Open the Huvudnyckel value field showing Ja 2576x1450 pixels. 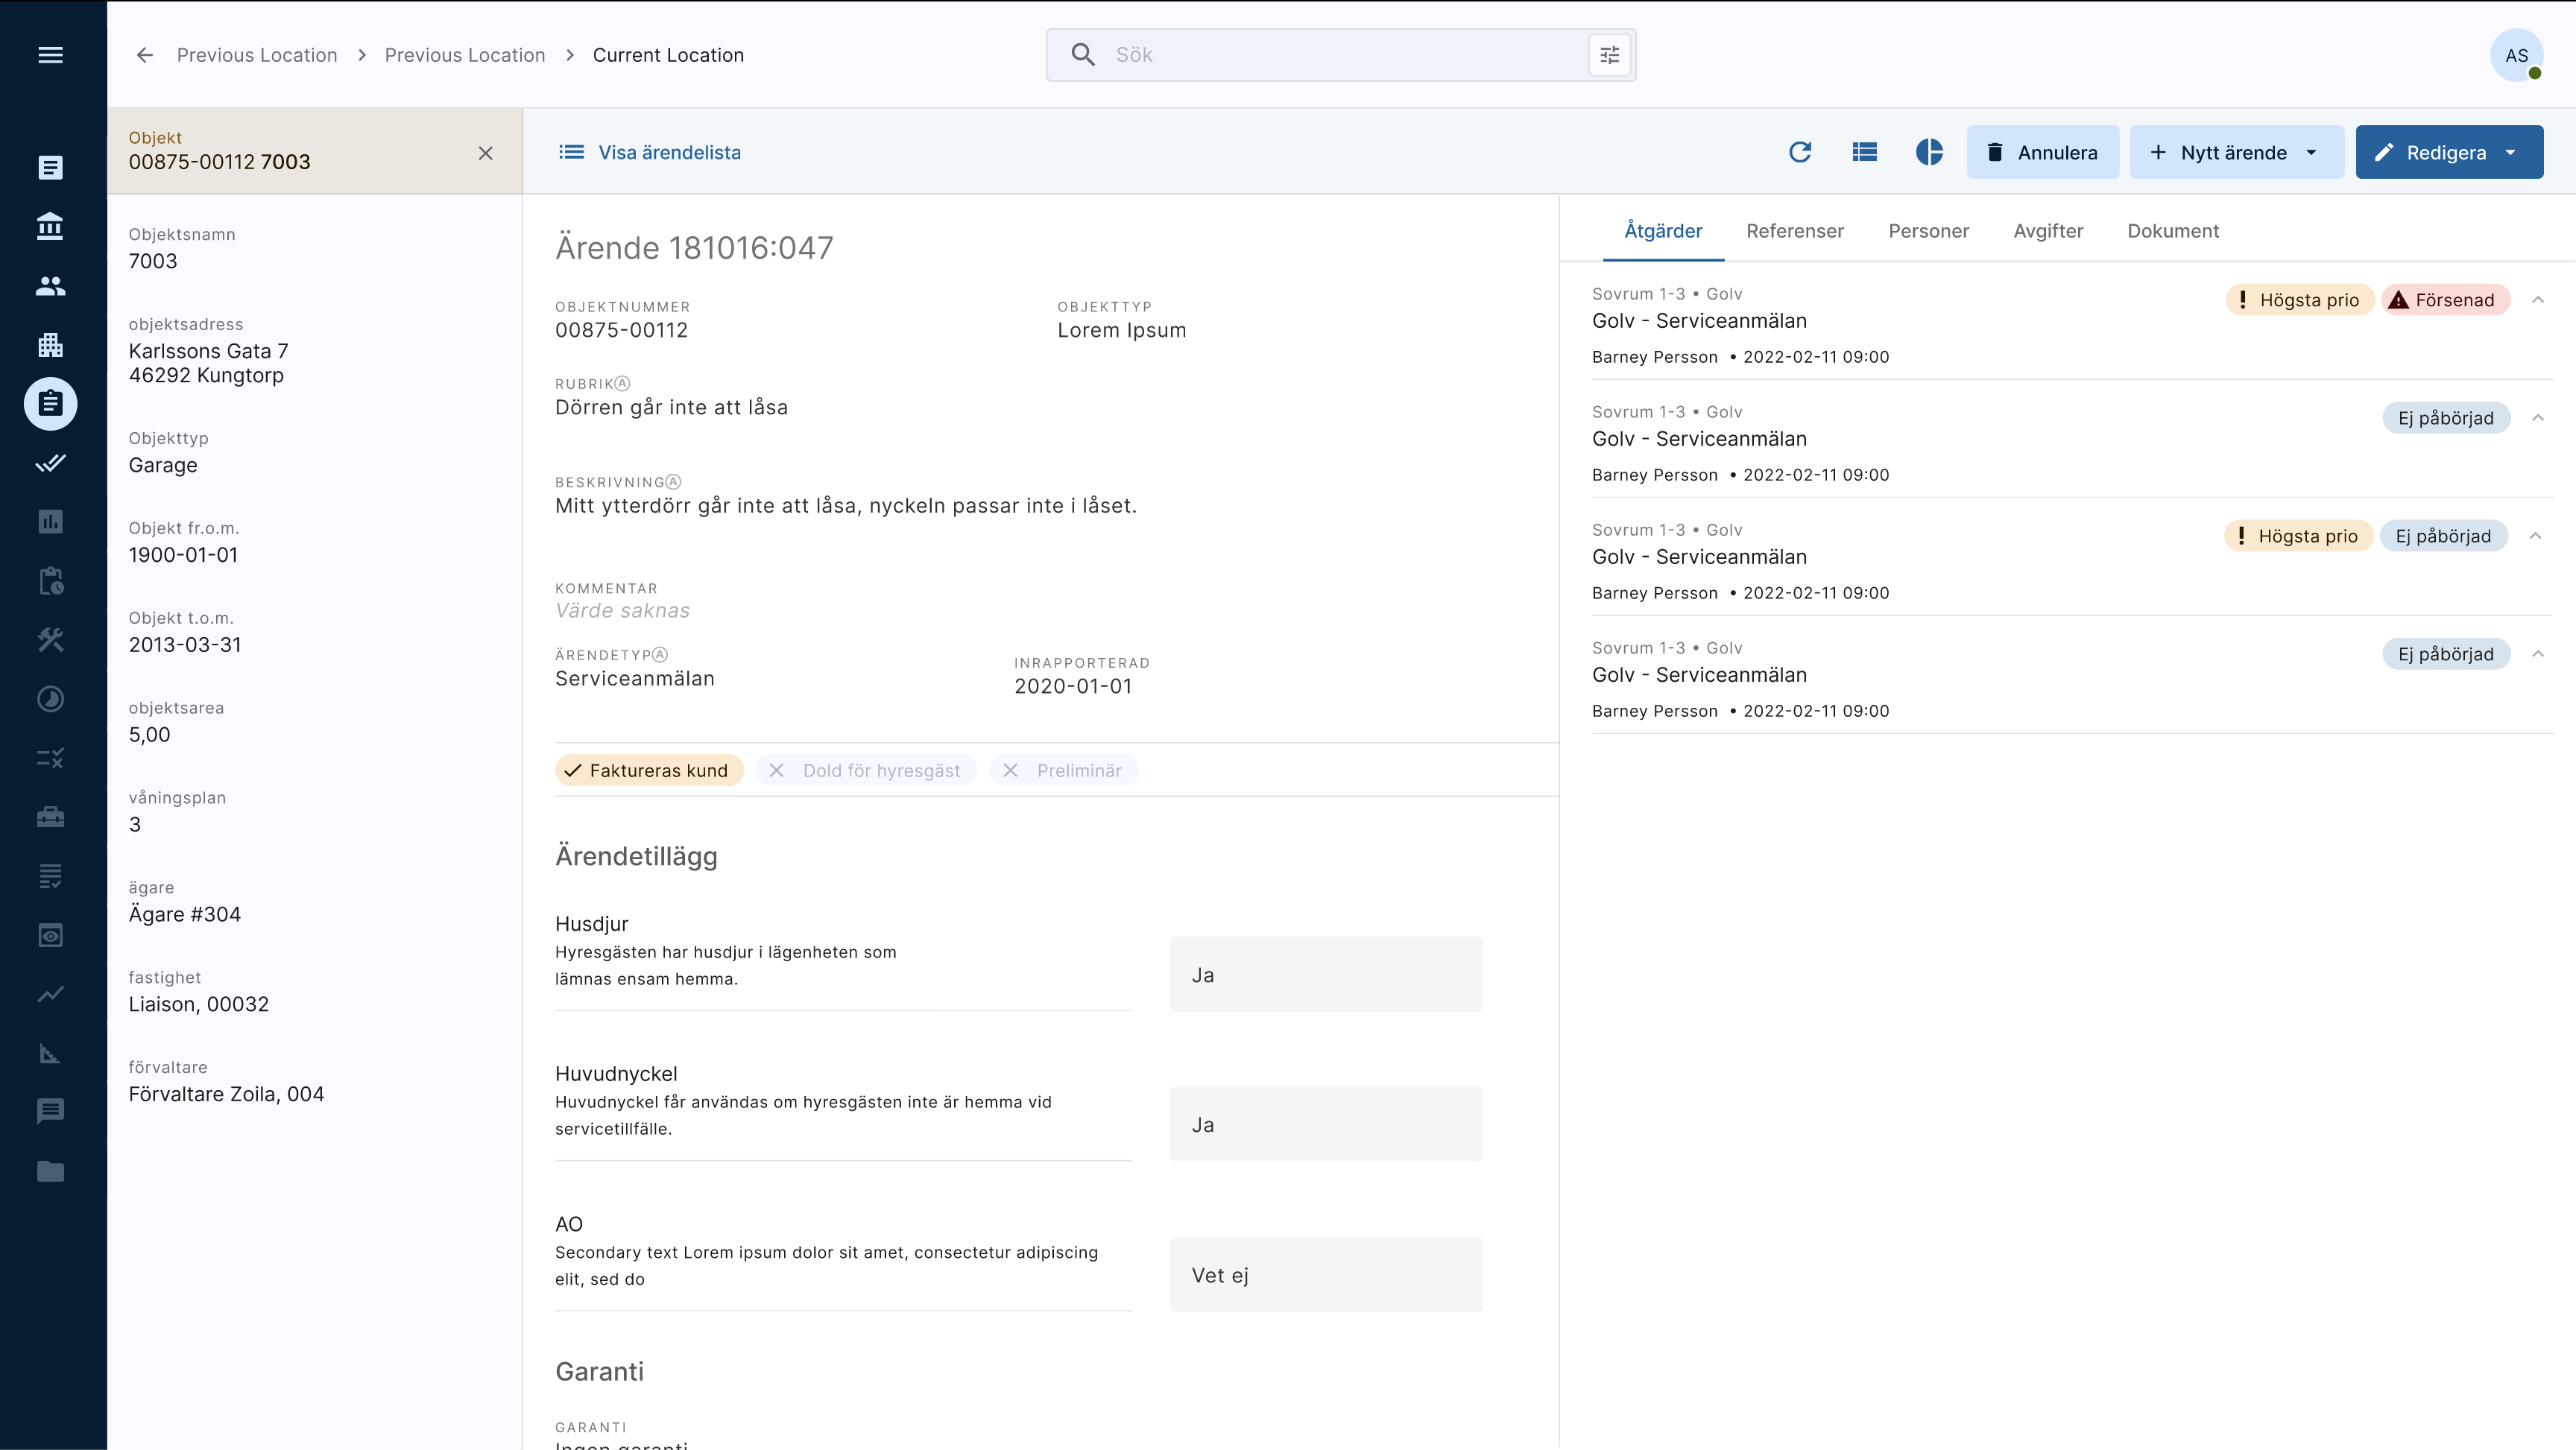1326,1124
